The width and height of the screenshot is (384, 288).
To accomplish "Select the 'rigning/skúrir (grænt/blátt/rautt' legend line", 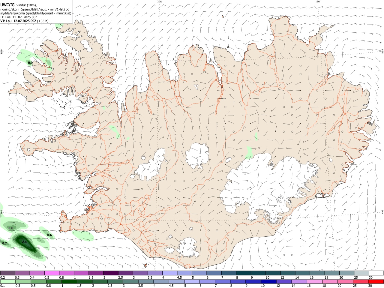I will (x=34, y=9).
